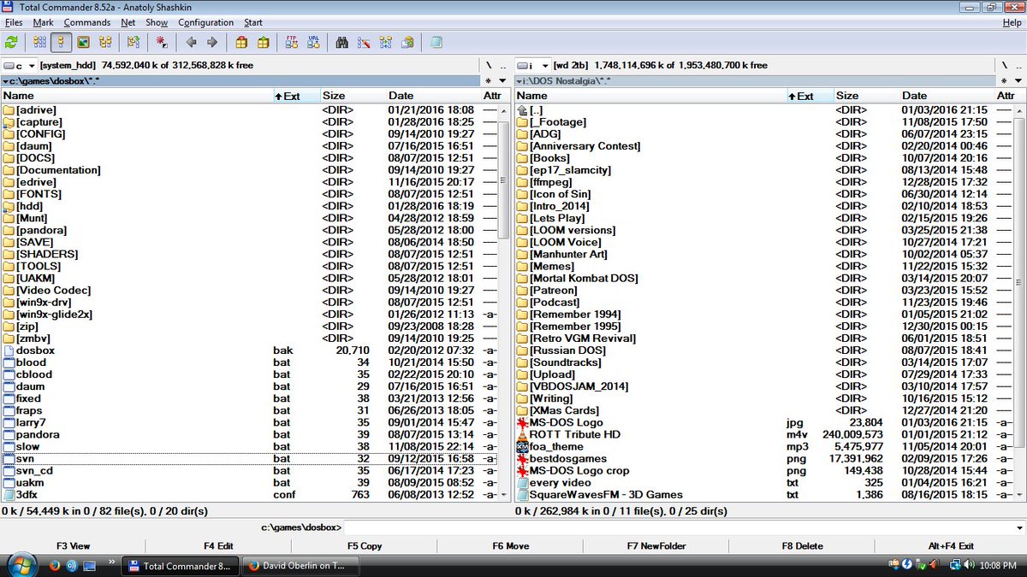The width and height of the screenshot is (1027, 577).
Task: Click the right panel vertical scrollbar
Action: pyautogui.click(x=1018, y=302)
